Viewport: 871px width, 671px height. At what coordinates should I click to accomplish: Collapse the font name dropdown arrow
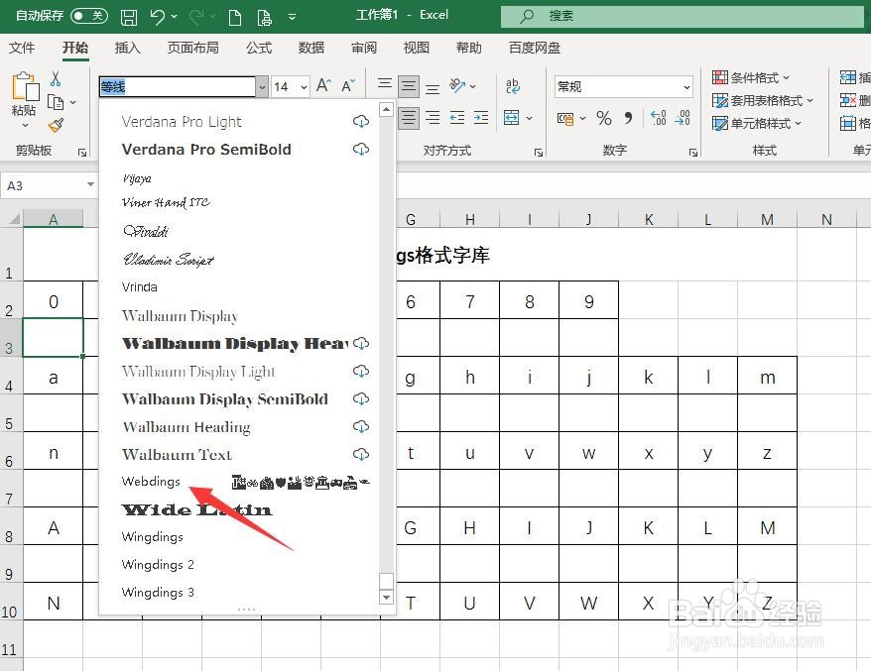(x=262, y=86)
